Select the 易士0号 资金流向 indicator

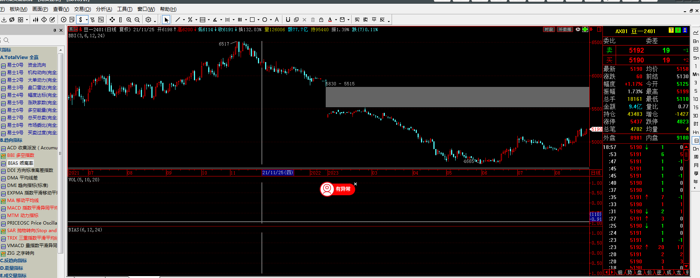(26, 65)
